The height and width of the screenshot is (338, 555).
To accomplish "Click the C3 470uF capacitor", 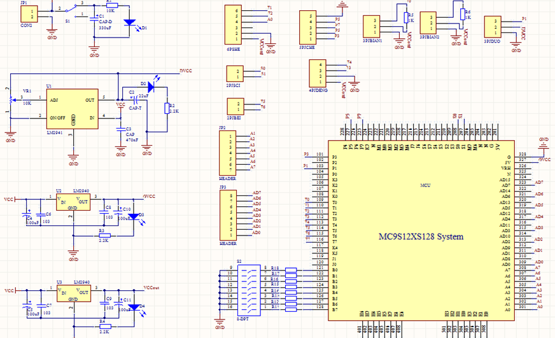I will pos(121,130).
